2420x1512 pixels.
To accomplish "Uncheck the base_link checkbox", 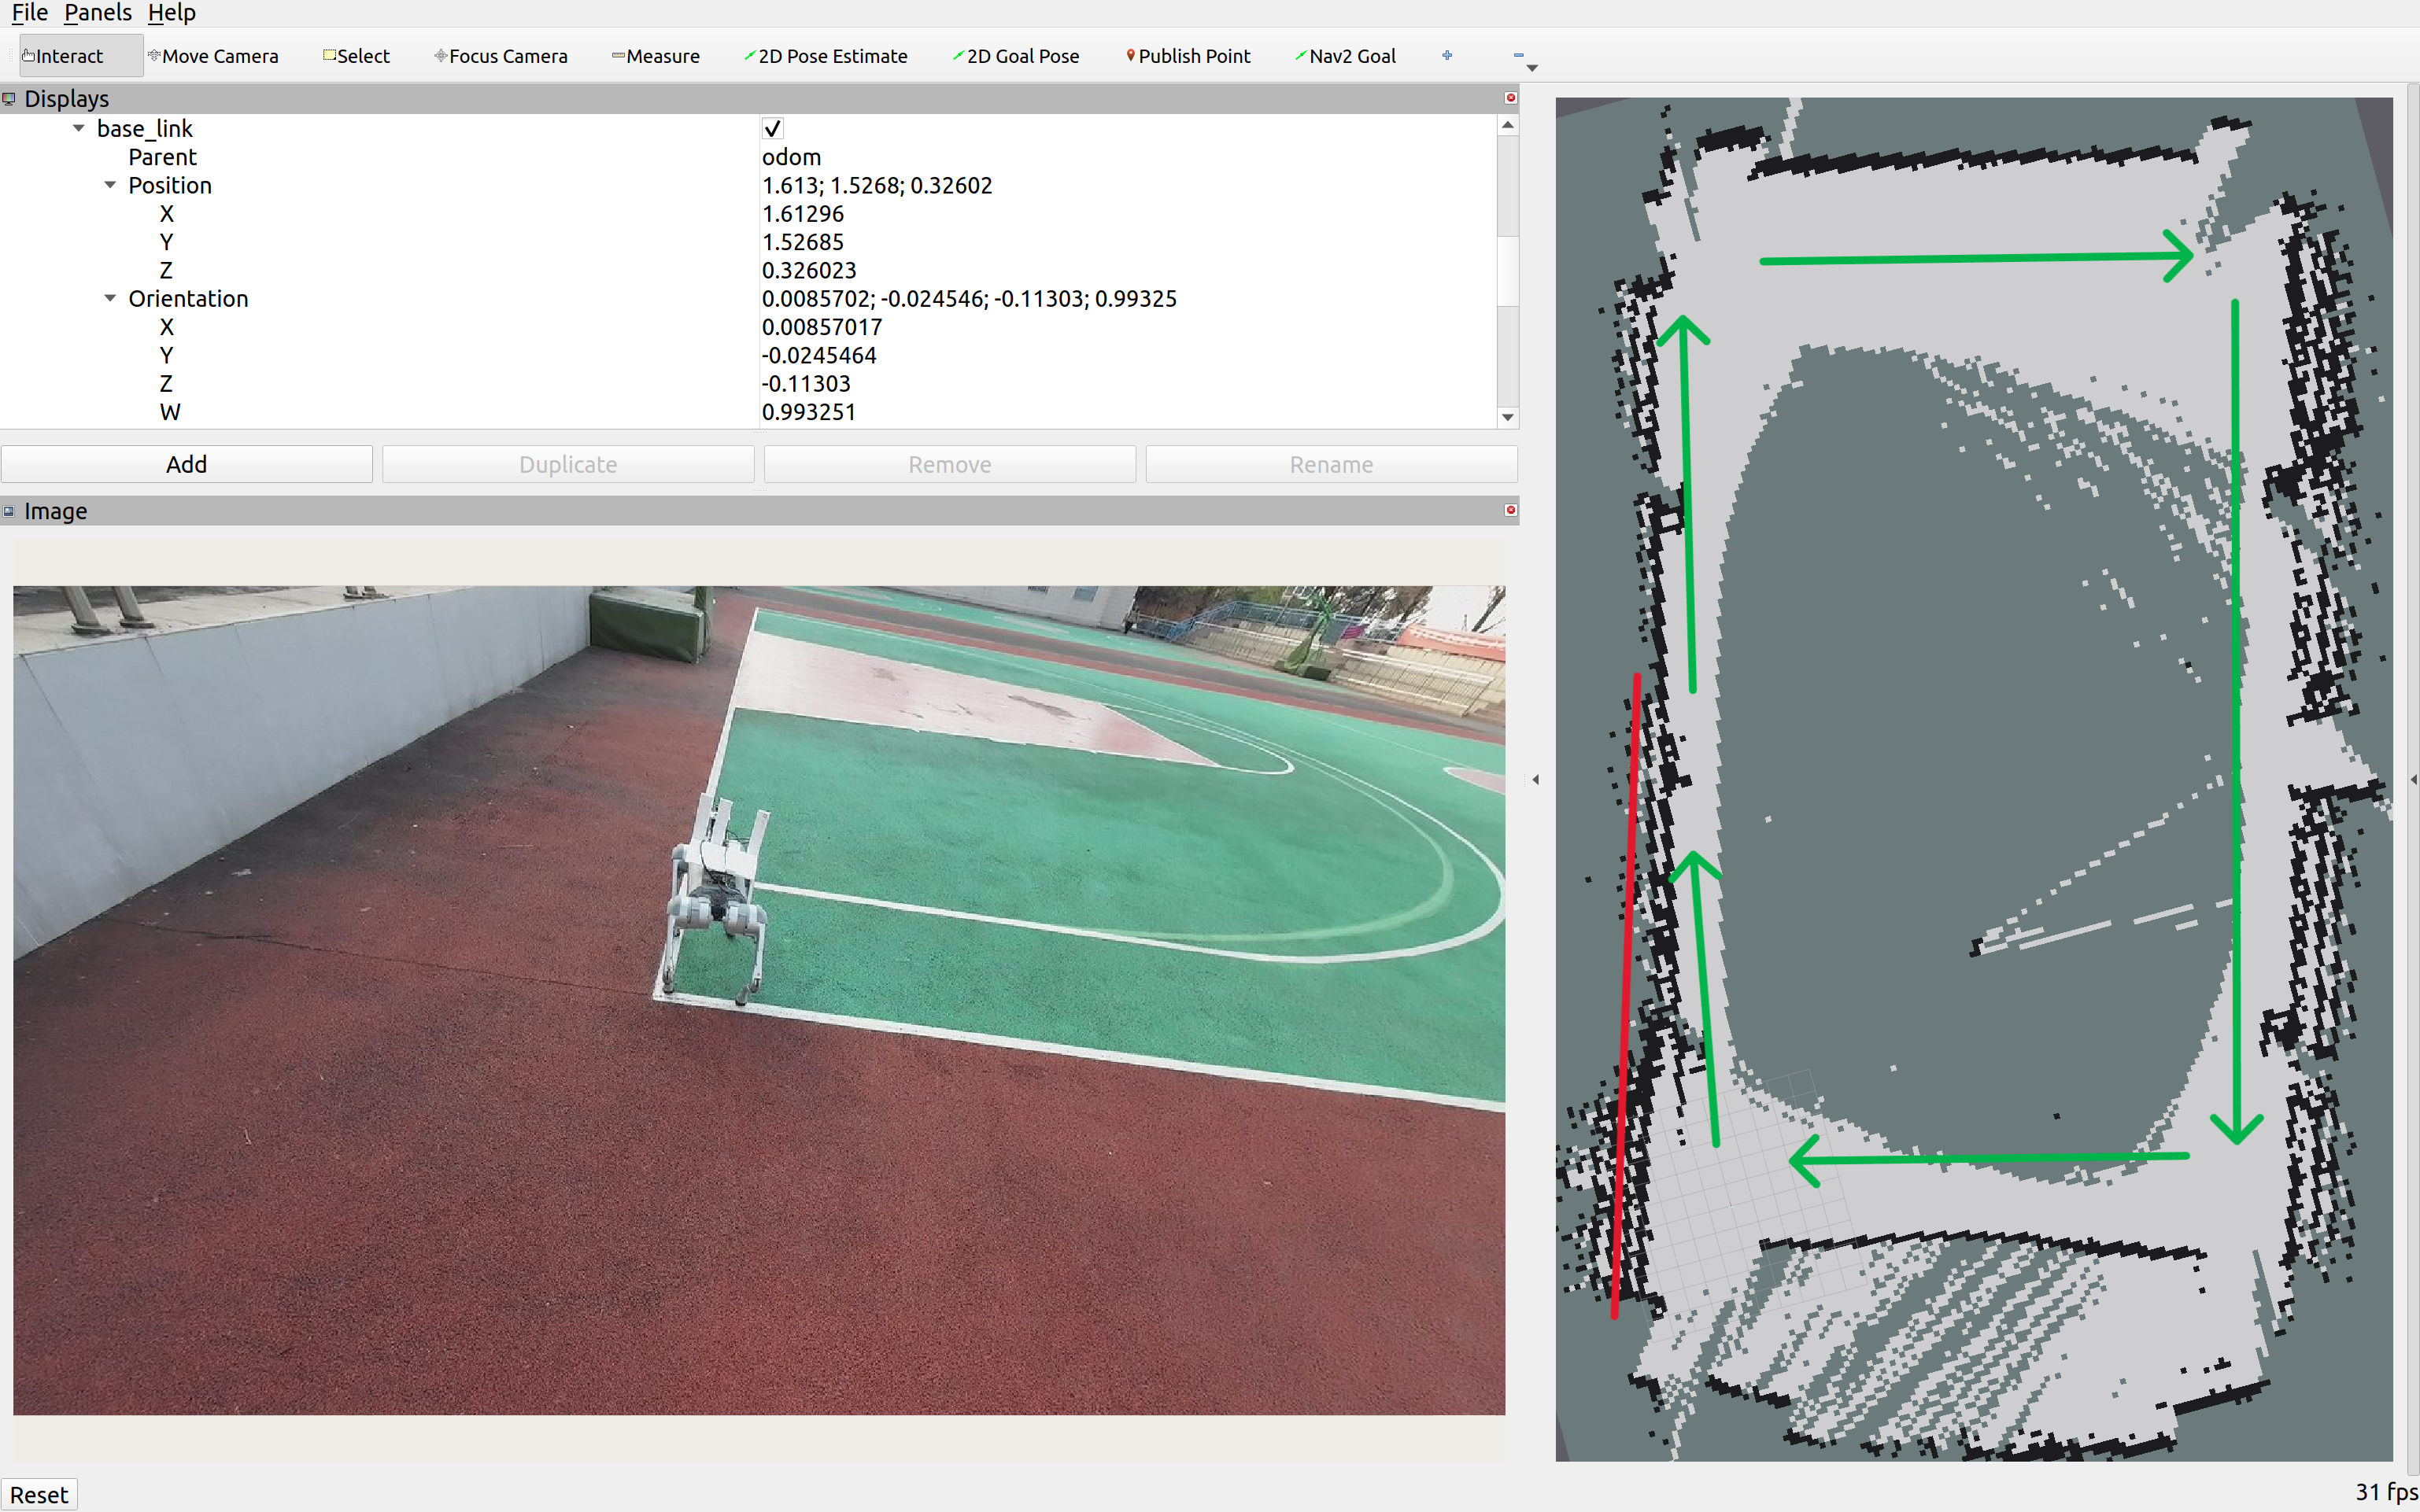I will pyautogui.click(x=772, y=128).
